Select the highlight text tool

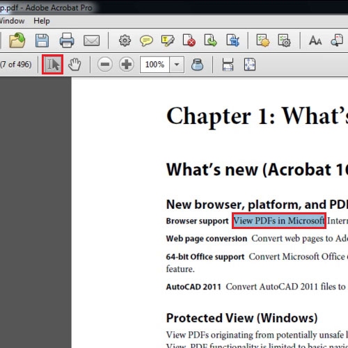(168, 40)
